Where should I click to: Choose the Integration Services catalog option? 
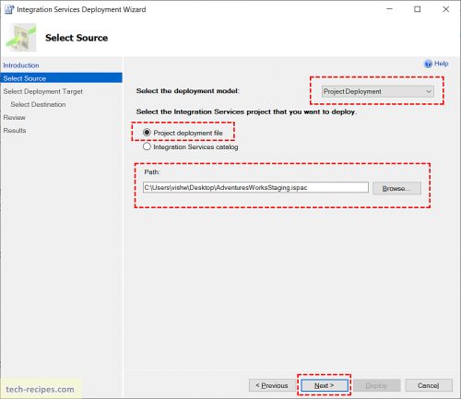point(147,147)
